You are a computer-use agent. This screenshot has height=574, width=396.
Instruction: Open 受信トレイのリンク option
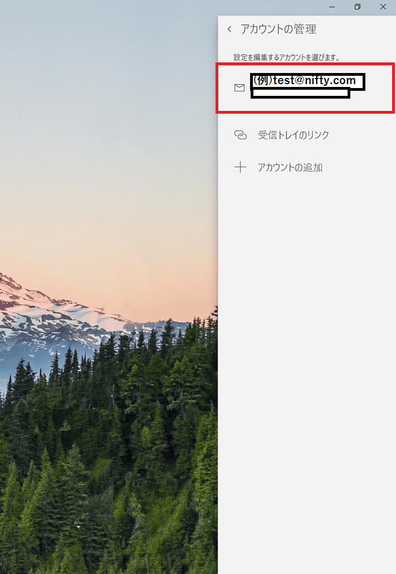click(x=293, y=135)
